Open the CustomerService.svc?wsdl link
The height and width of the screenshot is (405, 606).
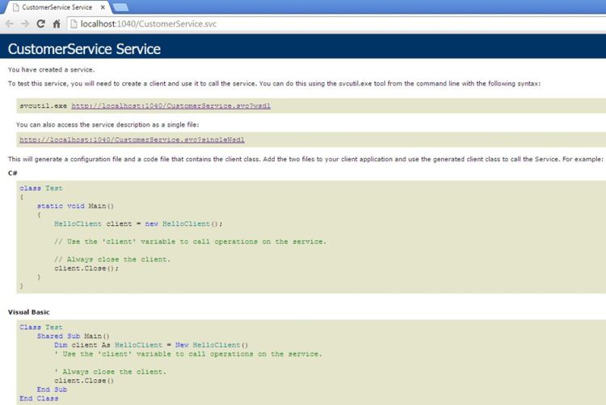(170, 106)
